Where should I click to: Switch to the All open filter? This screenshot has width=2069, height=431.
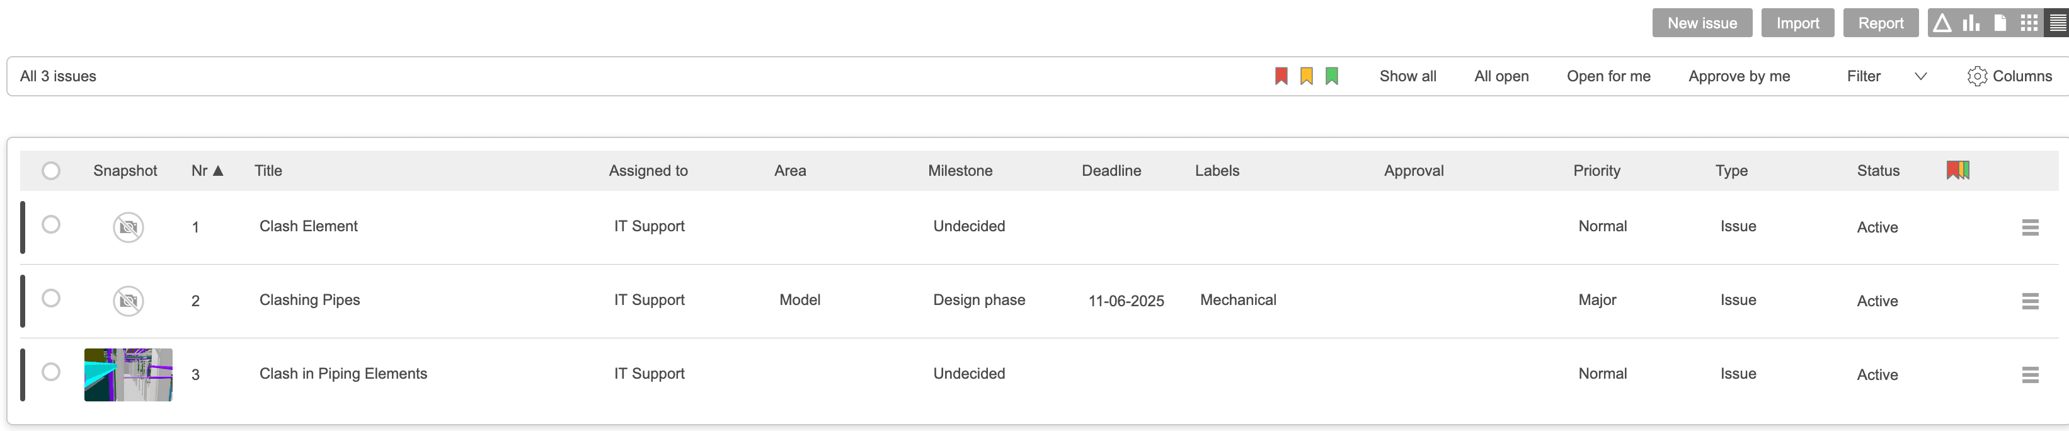click(x=1501, y=76)
